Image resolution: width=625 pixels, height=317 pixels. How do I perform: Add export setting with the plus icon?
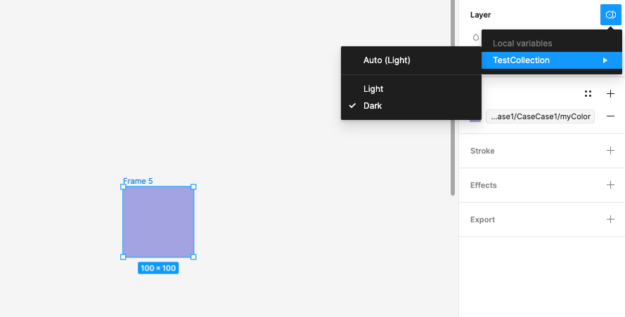pyautogui.click(x=610, y=220)
